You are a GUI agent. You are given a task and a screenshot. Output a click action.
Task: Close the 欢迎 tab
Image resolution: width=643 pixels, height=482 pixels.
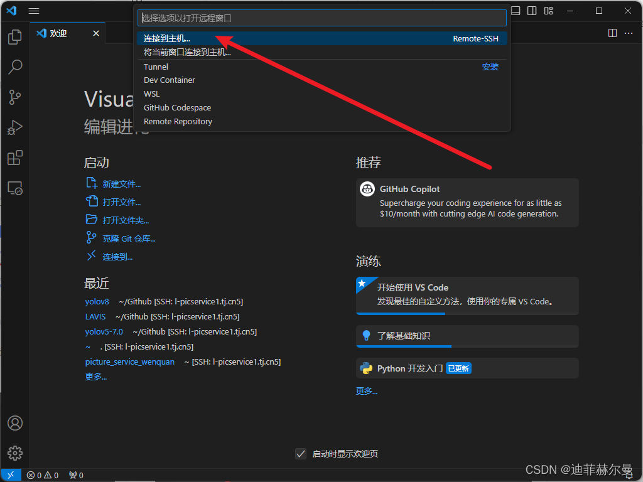pos(96,33)
